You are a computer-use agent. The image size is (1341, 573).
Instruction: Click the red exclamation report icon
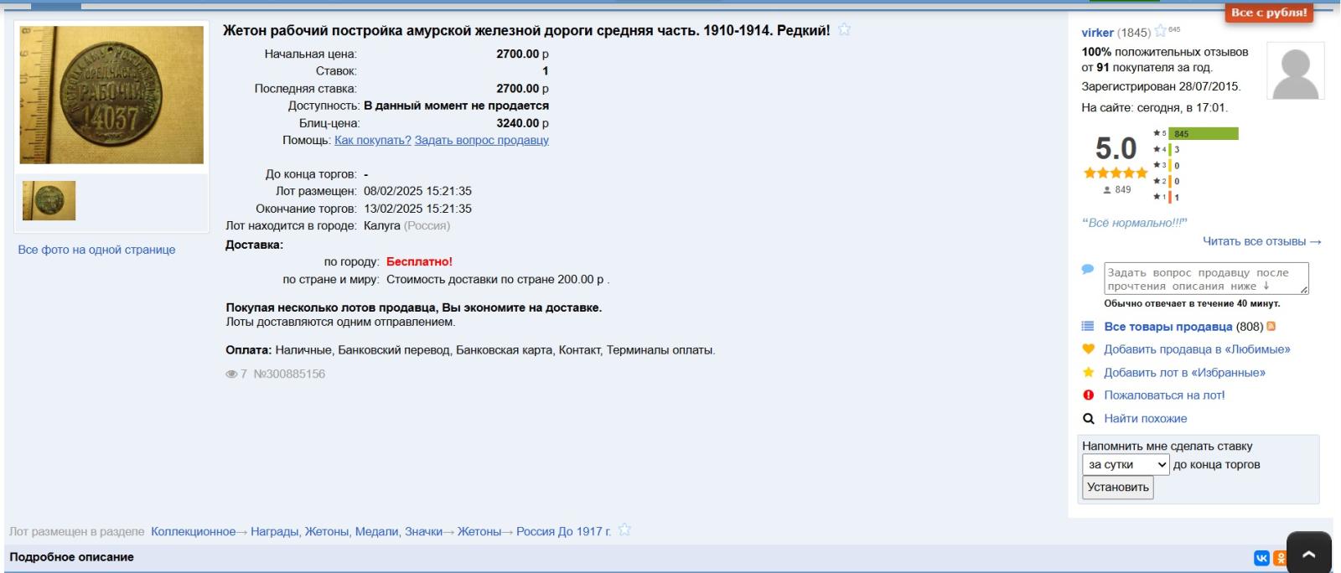pos(1088,395)
